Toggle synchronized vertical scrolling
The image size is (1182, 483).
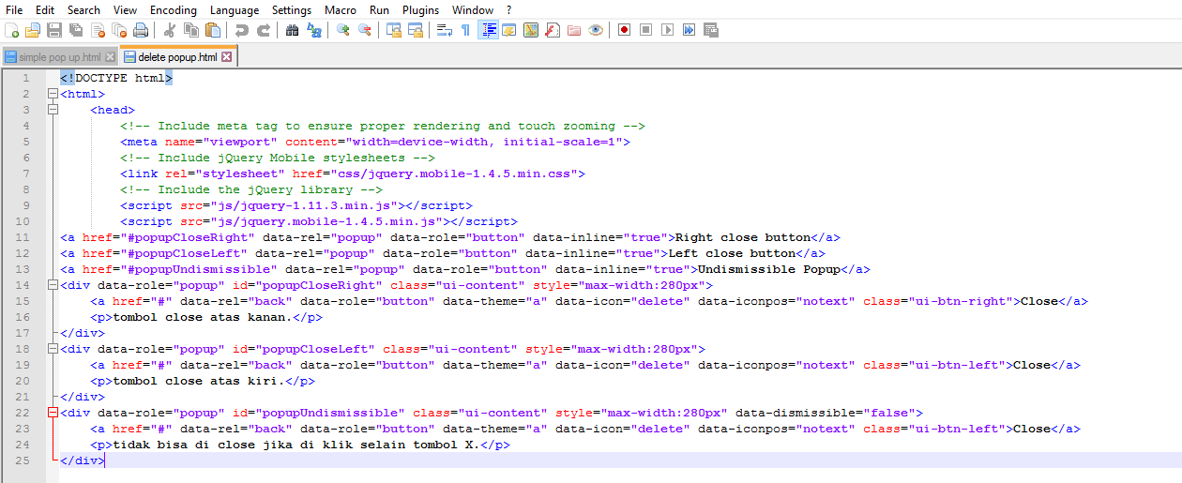point(394,30)
